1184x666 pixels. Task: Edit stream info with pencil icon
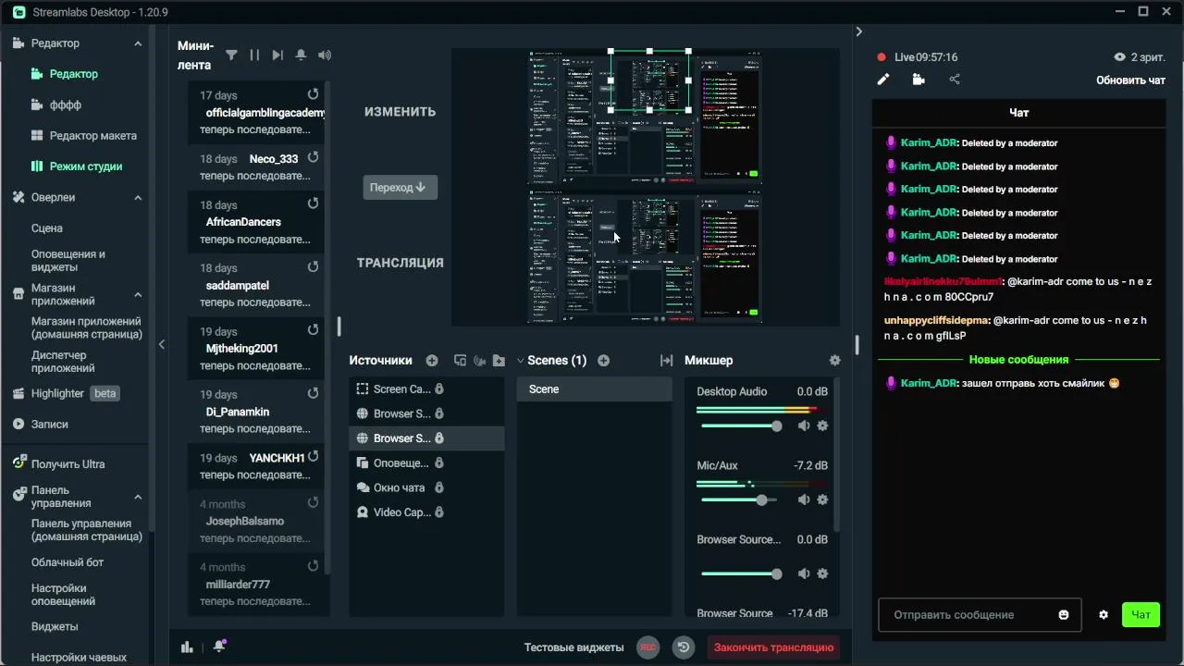tap(883, 80)
